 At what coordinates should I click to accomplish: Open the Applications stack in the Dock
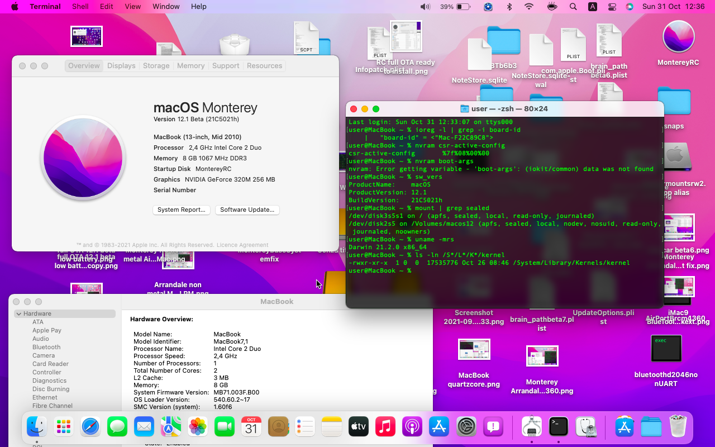[624, 427]
